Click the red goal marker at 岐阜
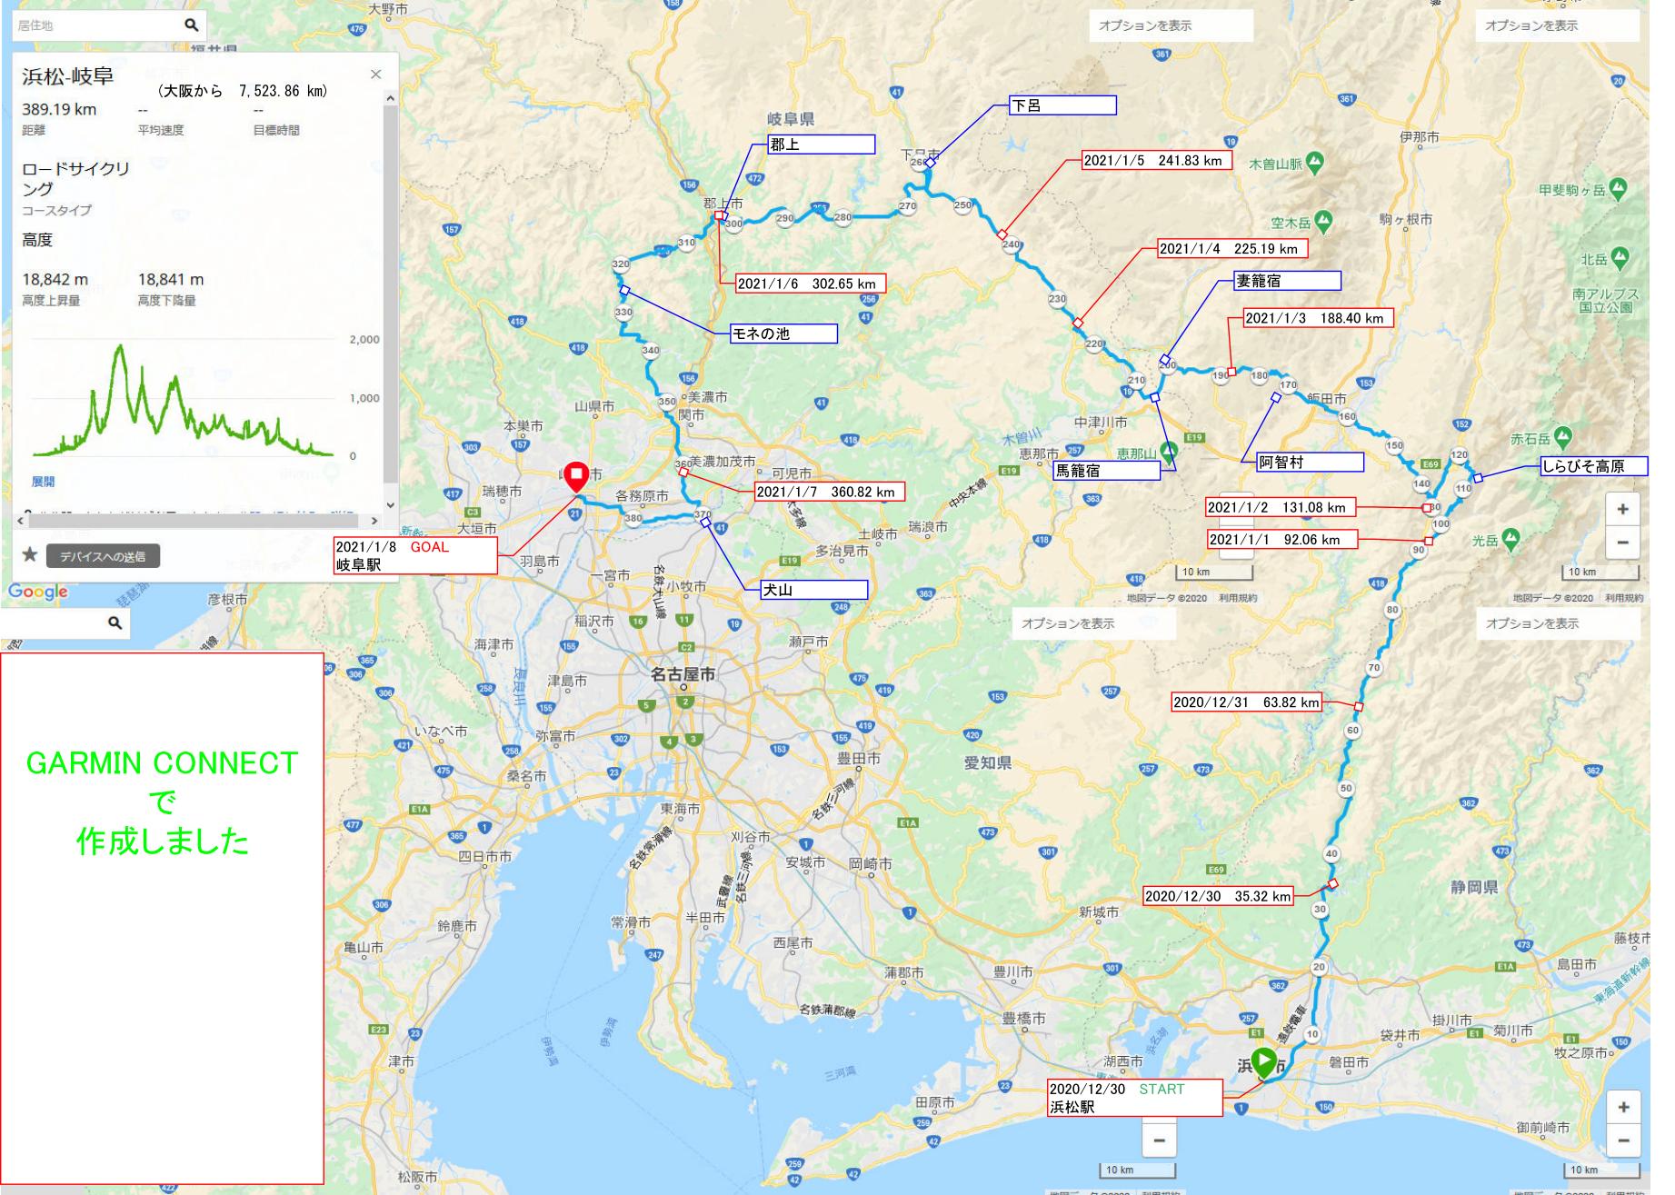The image size is (1675, 1195). point(575,477)
